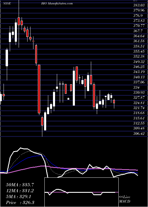Select the 330.93 price axis label
Viewport: 148px width, 207px height.
tap(138, 92)
